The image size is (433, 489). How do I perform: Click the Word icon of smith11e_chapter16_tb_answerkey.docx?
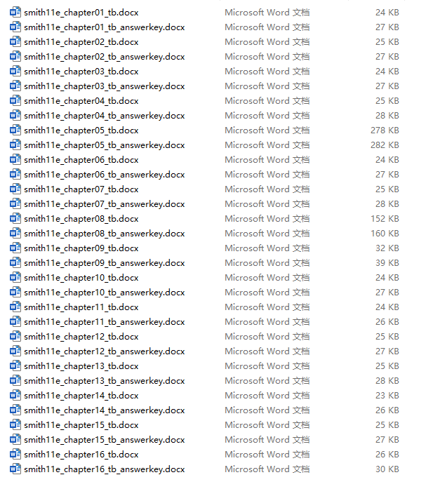tap(15, 469)
